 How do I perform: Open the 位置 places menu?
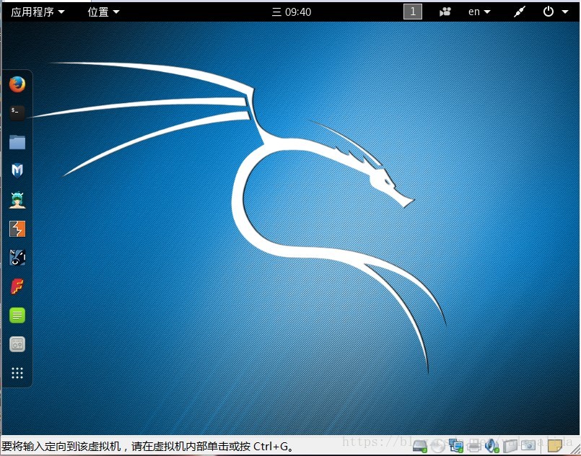103,12
